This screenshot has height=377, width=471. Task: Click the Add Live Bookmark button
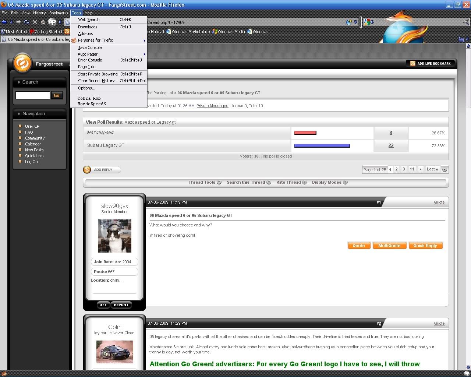tap(431, 63)
